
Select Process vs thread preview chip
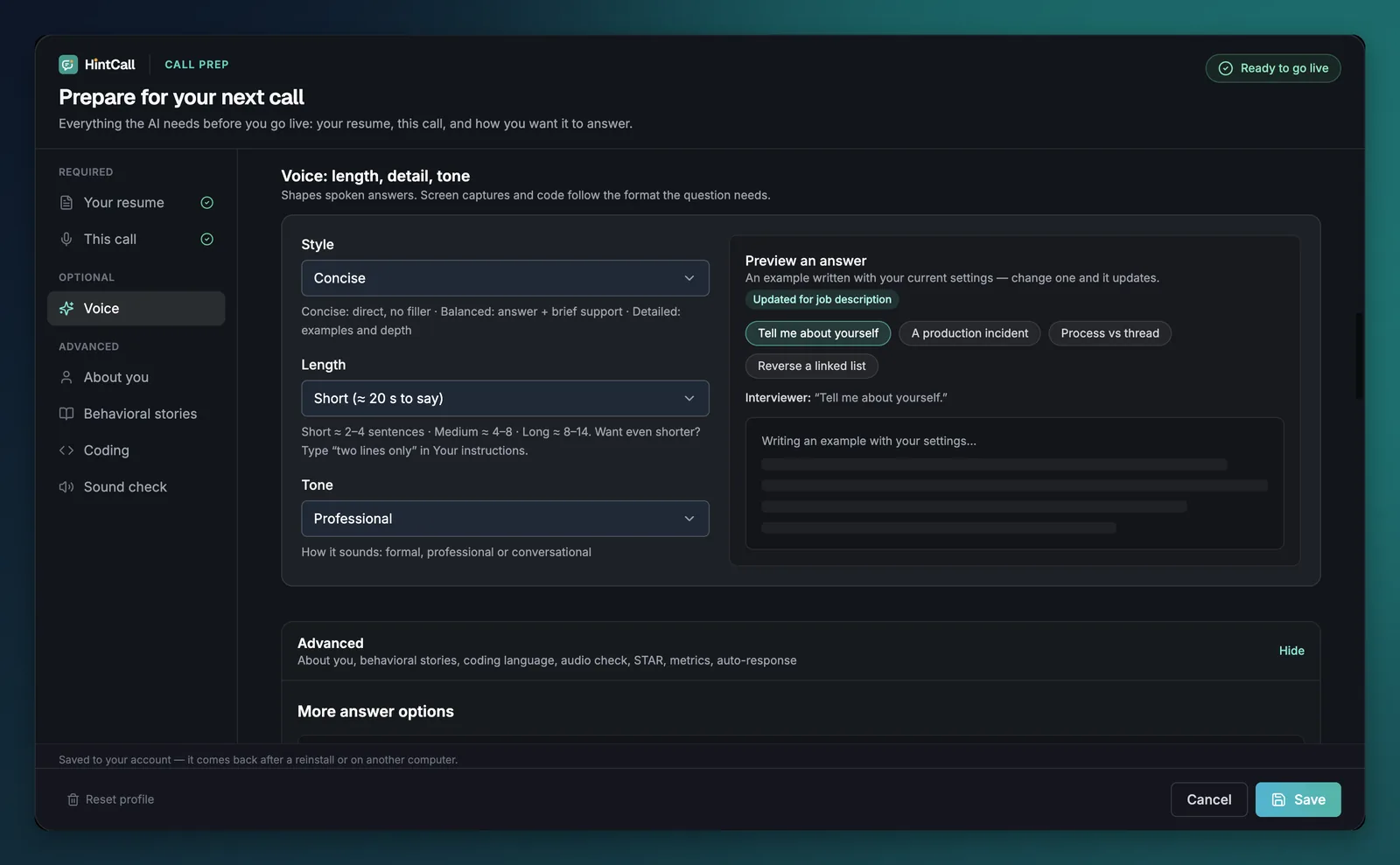1109,333
